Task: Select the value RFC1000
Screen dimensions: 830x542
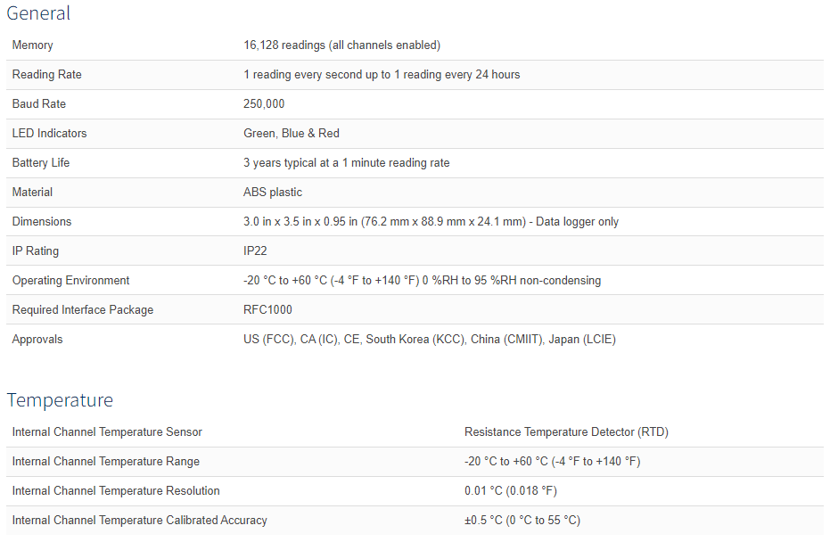Action: coord(267,309)
